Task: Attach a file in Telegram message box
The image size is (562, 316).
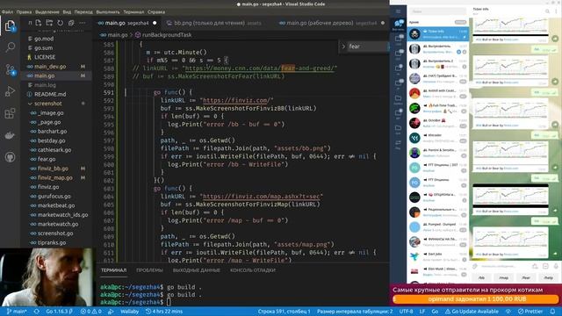Action: (x=475, y=266)
